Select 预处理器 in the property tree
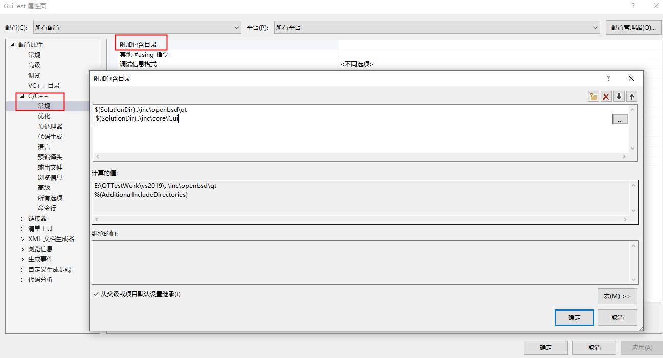The width and height of the screenshot is (663, 358). 50,127
